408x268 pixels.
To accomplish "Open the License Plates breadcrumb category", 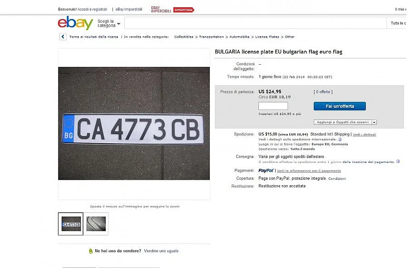I will (x=267, y=37).
